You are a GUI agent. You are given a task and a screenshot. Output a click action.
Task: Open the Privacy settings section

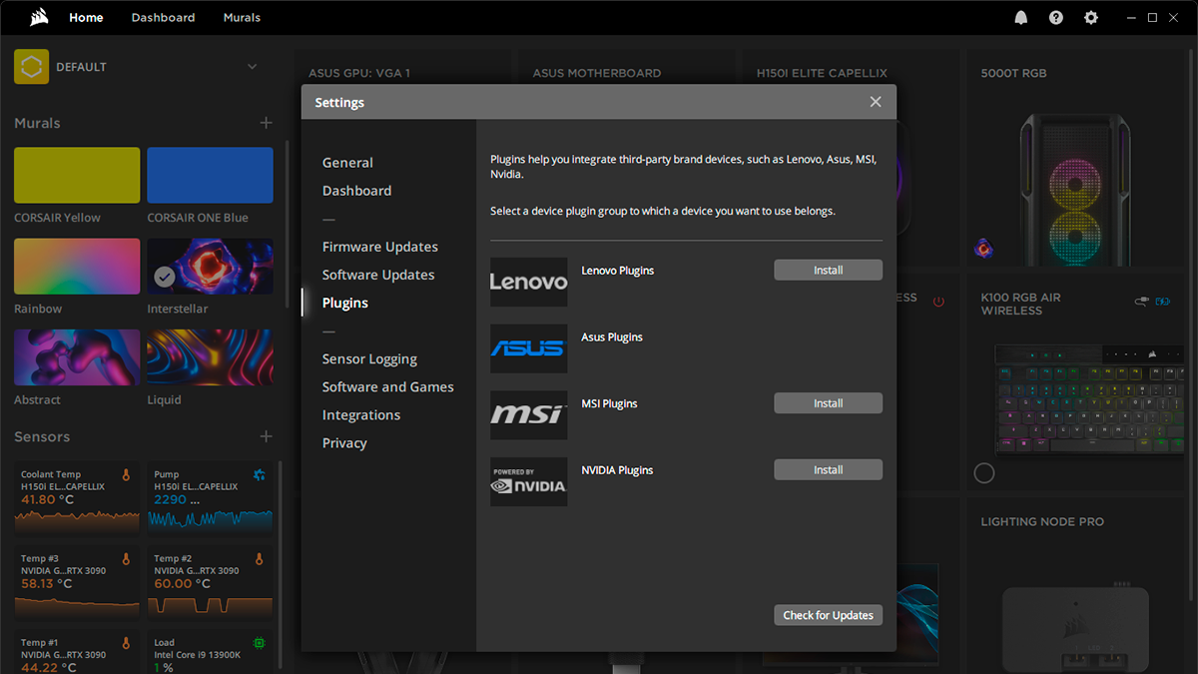[344, 442]
